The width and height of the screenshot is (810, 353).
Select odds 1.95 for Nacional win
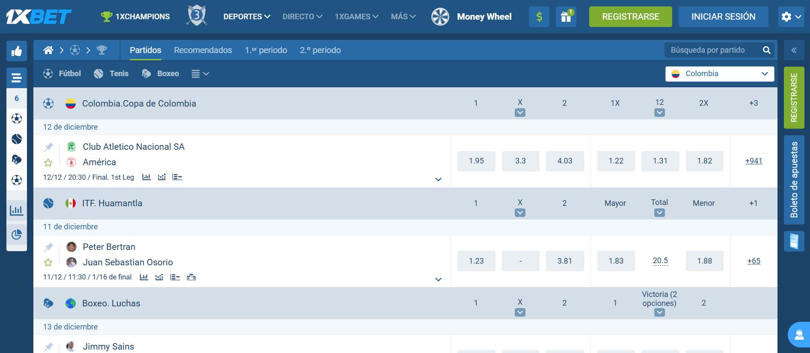(x=476, y=161)
